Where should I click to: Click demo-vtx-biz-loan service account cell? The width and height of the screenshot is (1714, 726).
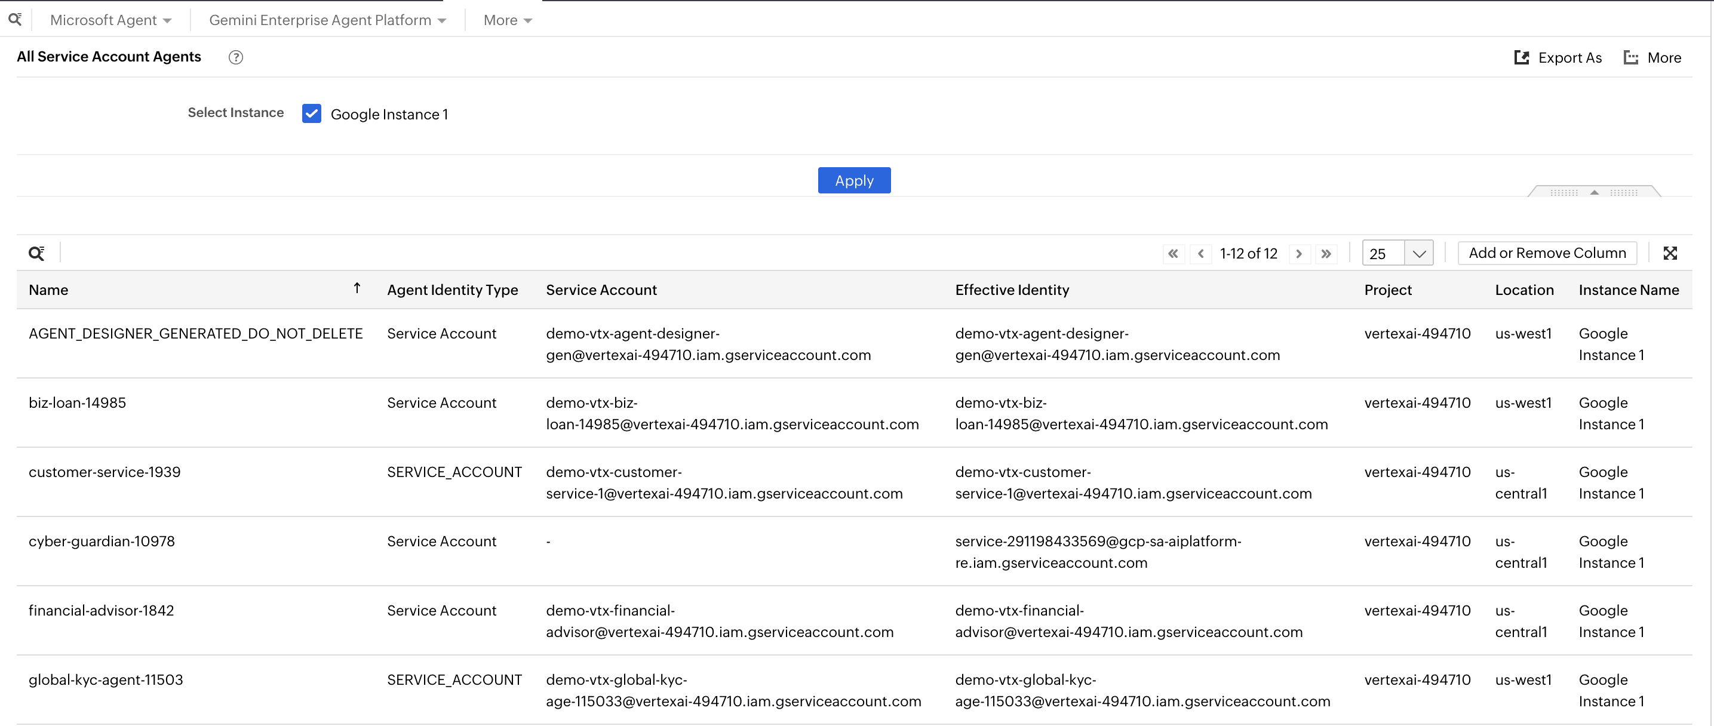tap(732, 413)
